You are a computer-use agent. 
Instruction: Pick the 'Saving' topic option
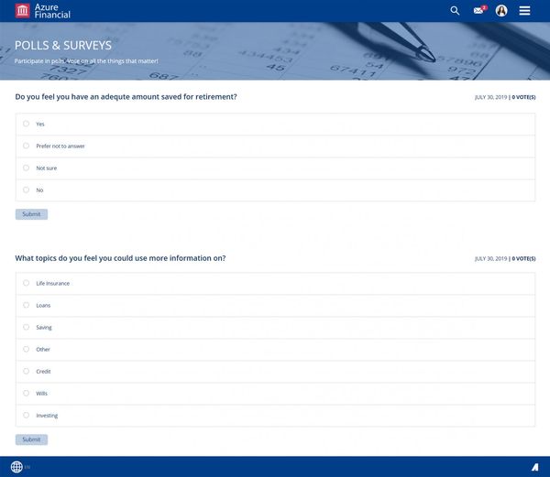tap(27, 327)
